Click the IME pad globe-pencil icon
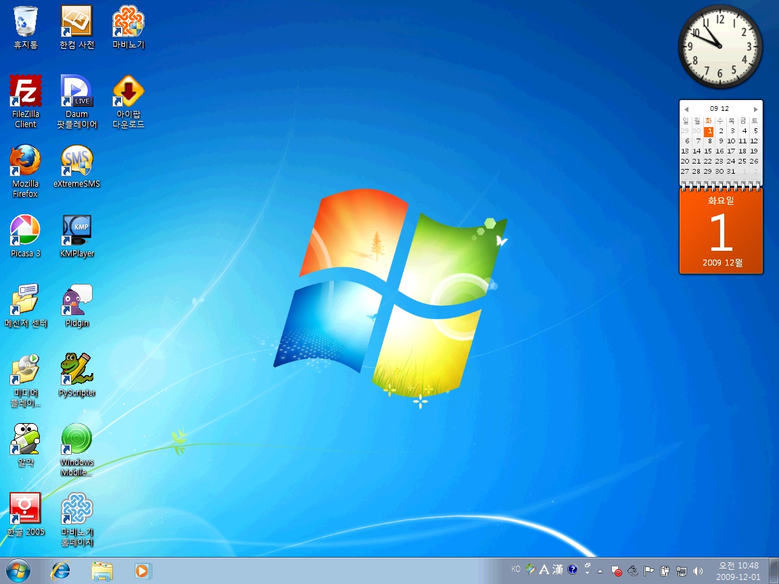 point(531,569)
